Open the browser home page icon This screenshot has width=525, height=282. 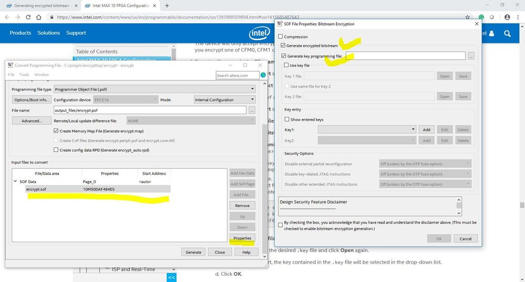coord(39,17)
